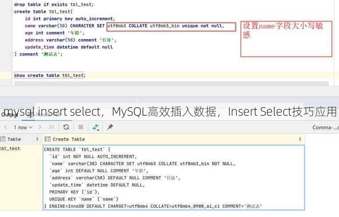
Task: Go to previous page of results
Action: point(6,127)
